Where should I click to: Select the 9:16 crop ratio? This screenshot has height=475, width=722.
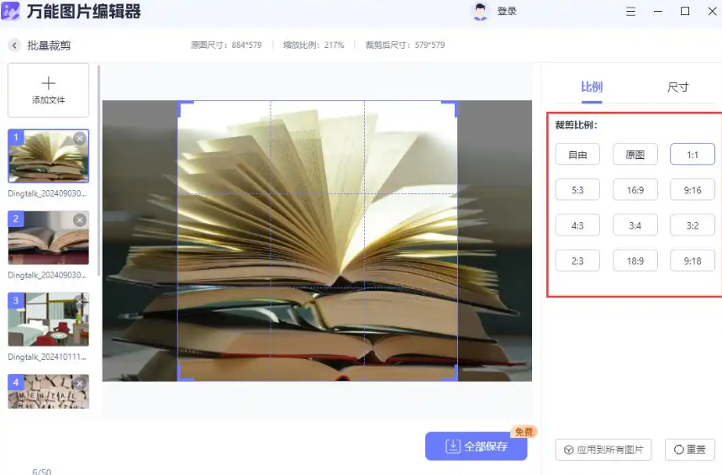coord(692,190)
